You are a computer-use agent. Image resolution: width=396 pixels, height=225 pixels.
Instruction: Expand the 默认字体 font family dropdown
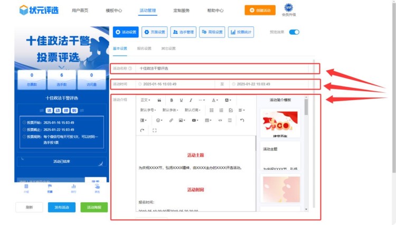[x=171, y=110]
